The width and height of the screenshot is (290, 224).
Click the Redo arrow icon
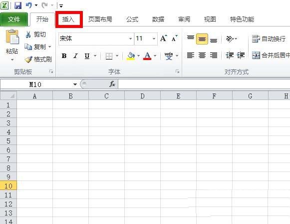point(44,5)
